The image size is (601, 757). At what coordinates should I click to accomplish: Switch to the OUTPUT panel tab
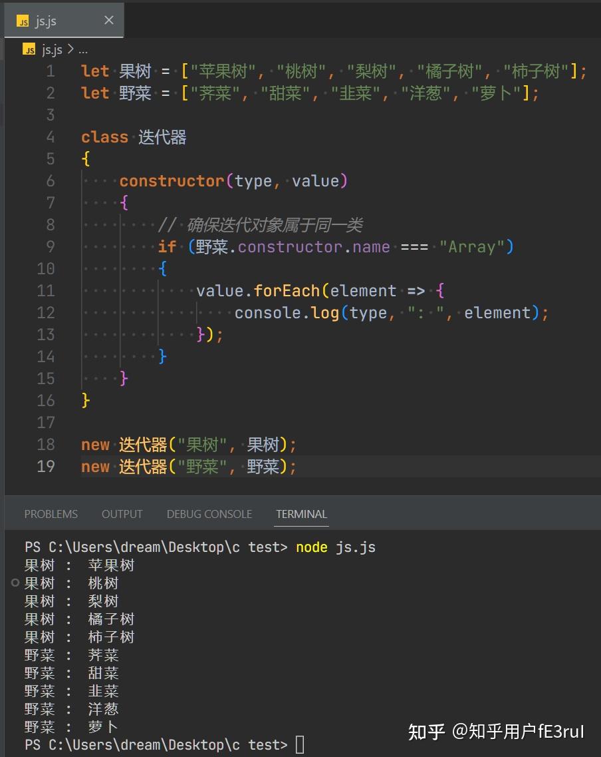(x=122, y=514)
